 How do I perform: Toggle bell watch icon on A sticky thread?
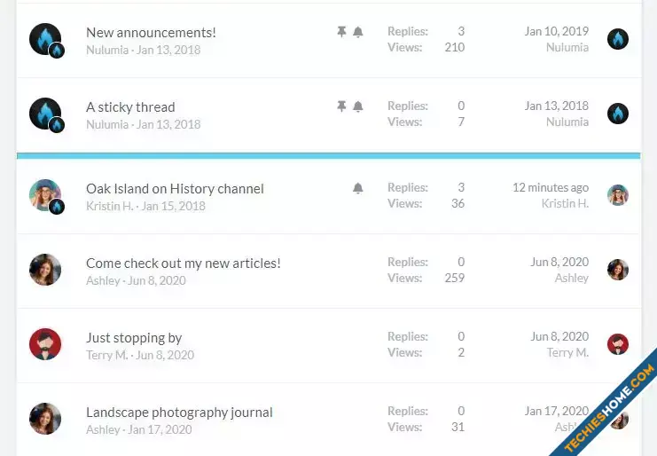358,106
